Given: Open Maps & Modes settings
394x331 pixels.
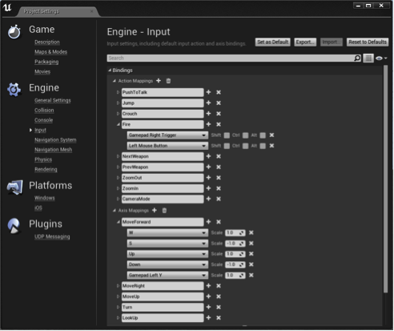Looking at the screenshot, I should click(50, 52).
